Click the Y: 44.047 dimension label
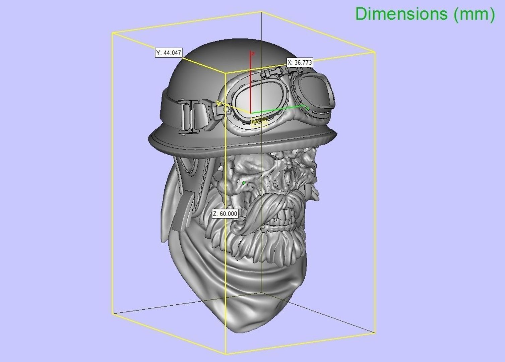Screen dimensions: 505x362 pos(169,53)
